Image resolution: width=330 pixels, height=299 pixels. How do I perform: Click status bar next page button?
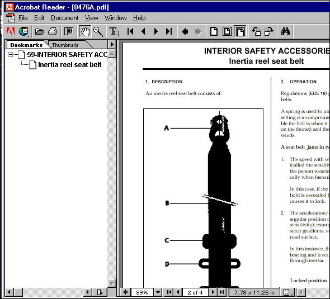(213, 292)
